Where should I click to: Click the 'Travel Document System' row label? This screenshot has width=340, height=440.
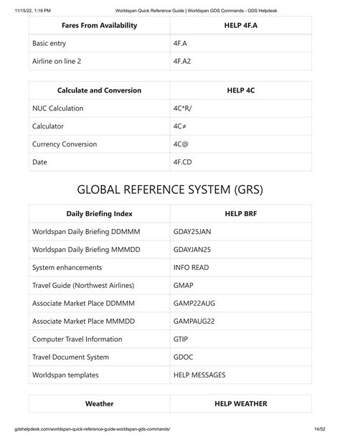point(70,357)
